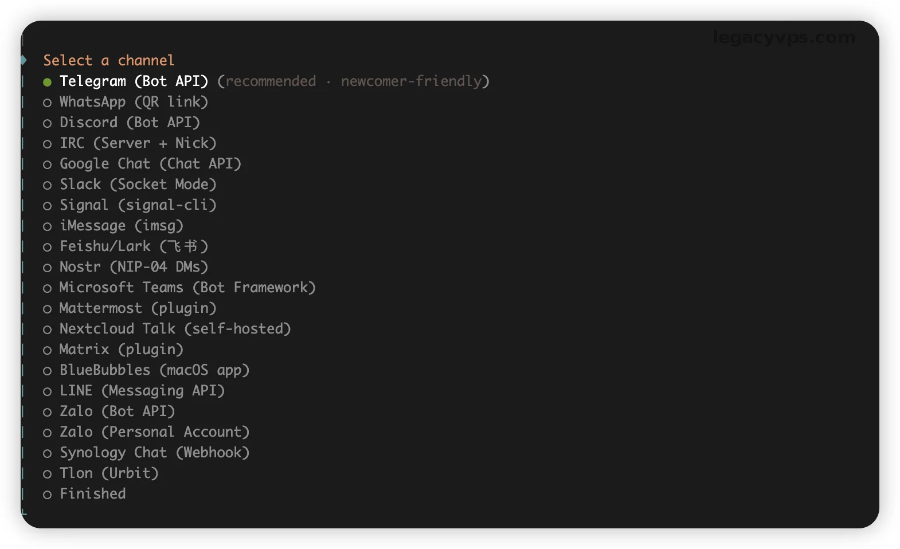Select the Feishu/Lark channel option
This screenshot has width=900, height=549.
pos(134,246)
